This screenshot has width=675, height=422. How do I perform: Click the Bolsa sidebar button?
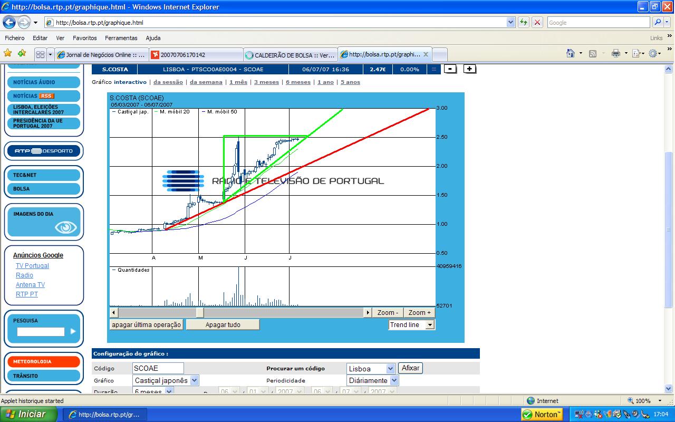(x=44, y=189)
